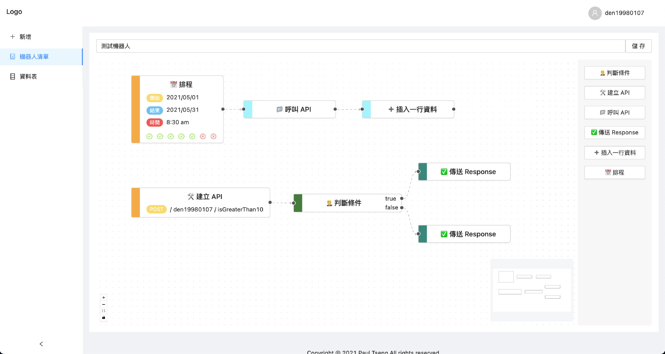The height and width of the screenshot is (354, 665).
Task: Toggle the canvas lock control
Action: click(103, 318)
